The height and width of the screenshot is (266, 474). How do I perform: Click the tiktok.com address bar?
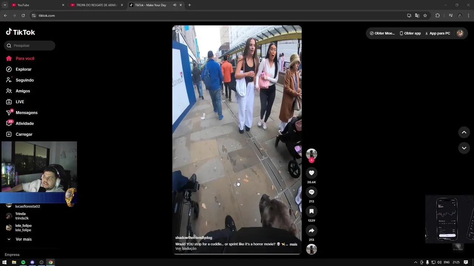tap(218, 16)
